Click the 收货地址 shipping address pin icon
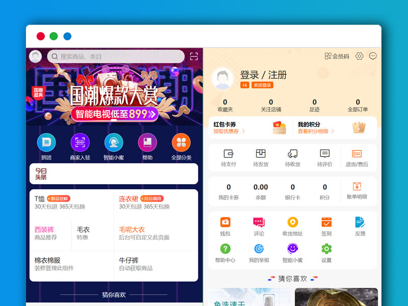This screenshot has width=408, height=306. 293,221
